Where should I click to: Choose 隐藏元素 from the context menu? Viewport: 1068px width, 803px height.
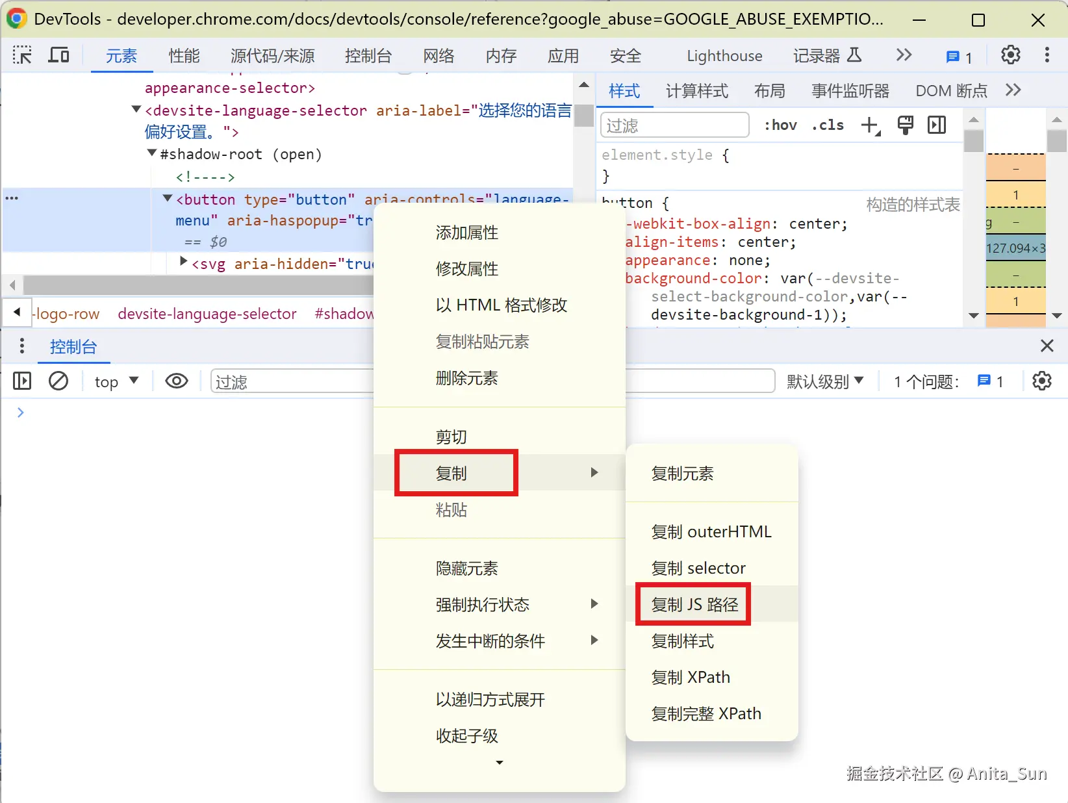(x=500, y=568)
